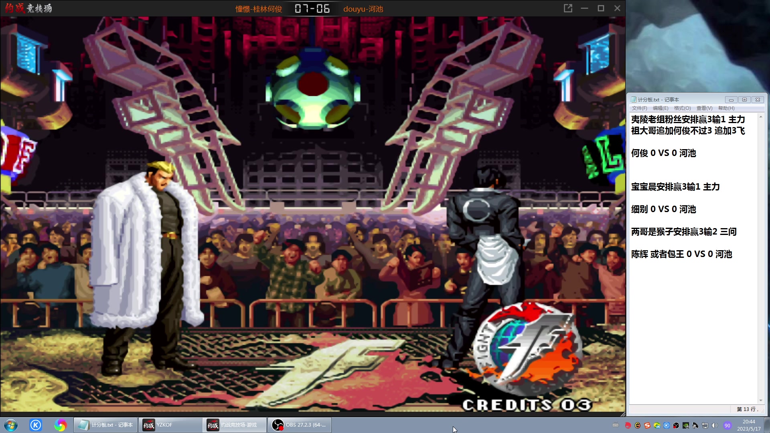
Task: Click the network connection tray icon
Action: [x=705, y=425]
